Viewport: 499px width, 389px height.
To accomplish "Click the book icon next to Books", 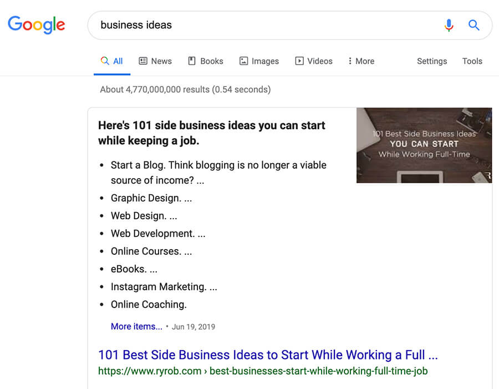I will point(191,61).
